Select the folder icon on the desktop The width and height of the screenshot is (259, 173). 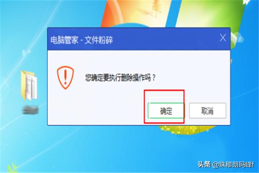pos(29,86)
